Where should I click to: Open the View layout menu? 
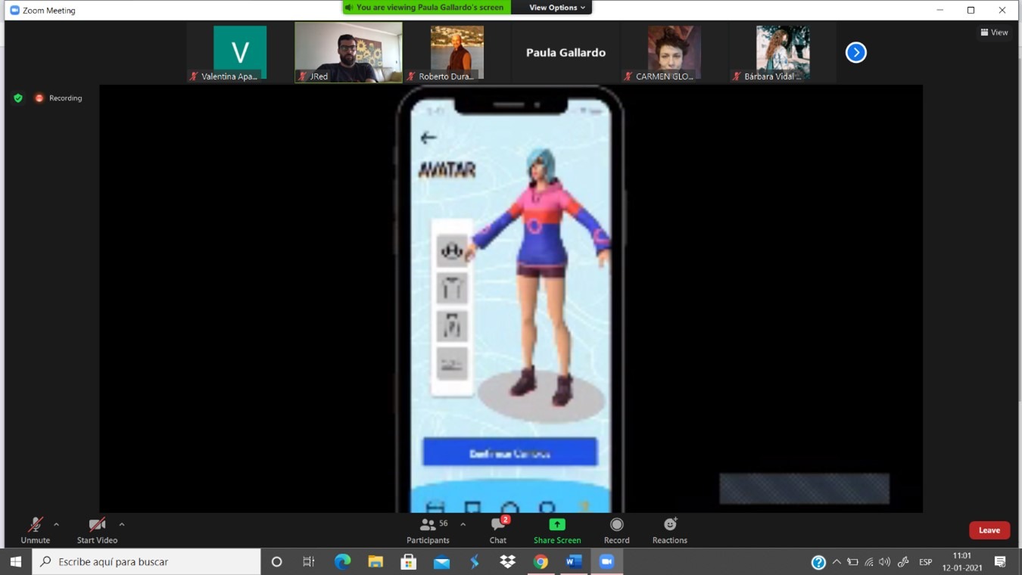point(994,33)
